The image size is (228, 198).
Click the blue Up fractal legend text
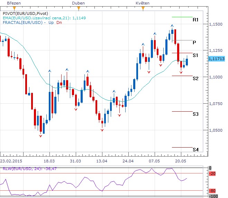click(x=51, y=22)
